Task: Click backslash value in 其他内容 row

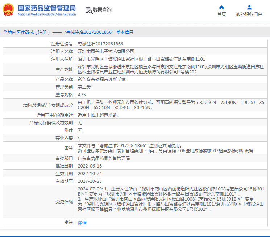Action: [79, 138]
